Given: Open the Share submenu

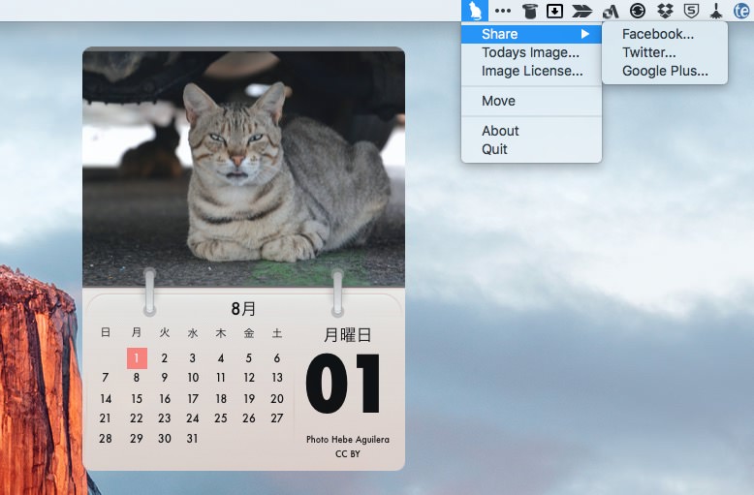Looking at the screenshot, I should pos(531,34).
